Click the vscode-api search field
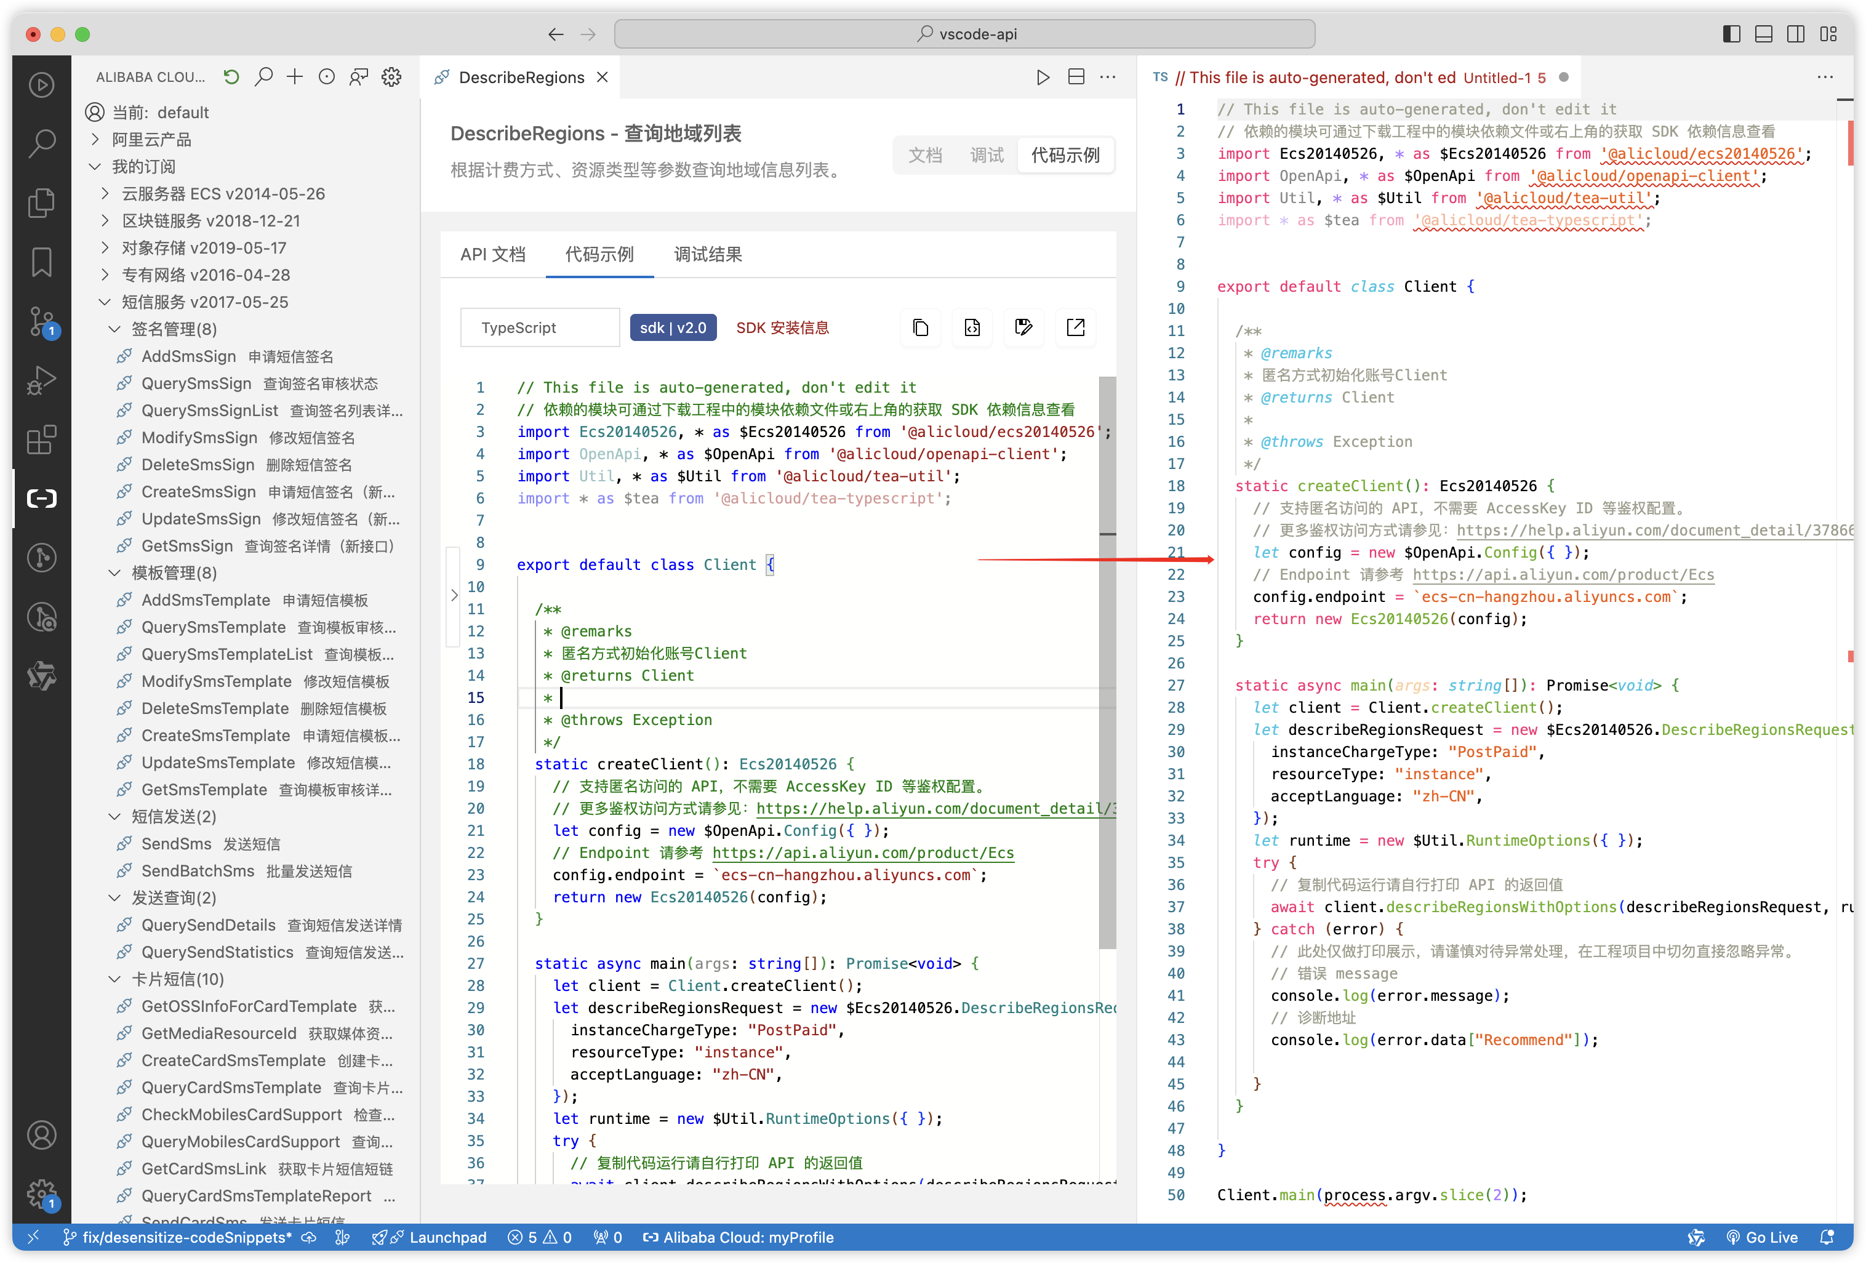1866x1263 pixels. [x=964, y=34]
